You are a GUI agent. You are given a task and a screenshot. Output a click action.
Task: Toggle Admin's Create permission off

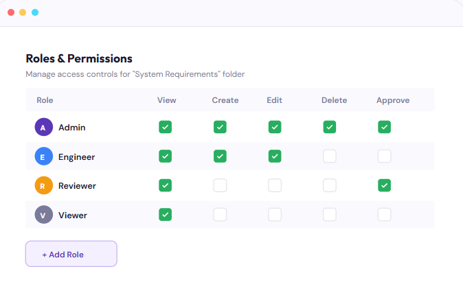click(220, 127)
